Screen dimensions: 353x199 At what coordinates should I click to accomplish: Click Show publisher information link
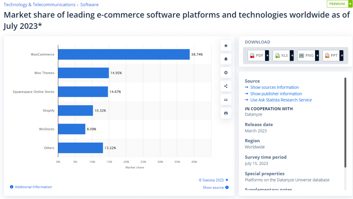click(x=276, y=94)
